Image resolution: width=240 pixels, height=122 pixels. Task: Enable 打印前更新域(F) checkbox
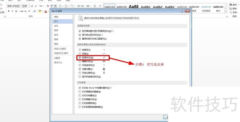click(79, 103)
